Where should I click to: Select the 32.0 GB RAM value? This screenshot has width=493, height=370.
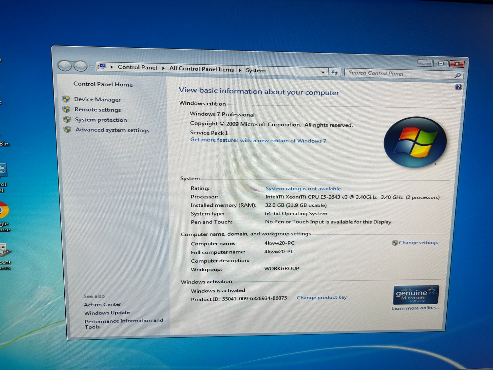pyautogui.click(x=296, y=205)
